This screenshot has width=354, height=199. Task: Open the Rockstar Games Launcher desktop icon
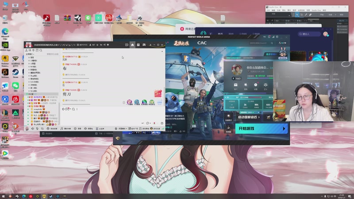5,58
